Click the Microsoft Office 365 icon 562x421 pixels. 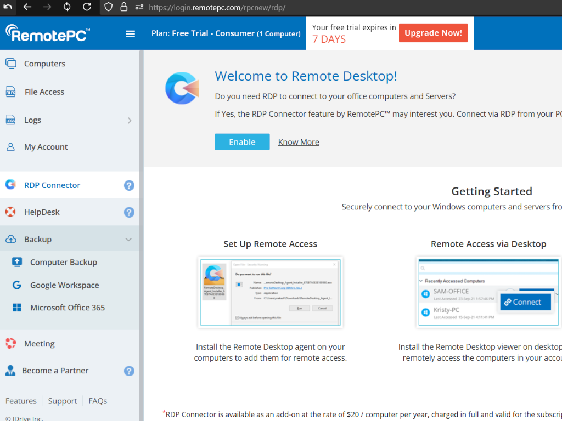(x=17, y=308)
